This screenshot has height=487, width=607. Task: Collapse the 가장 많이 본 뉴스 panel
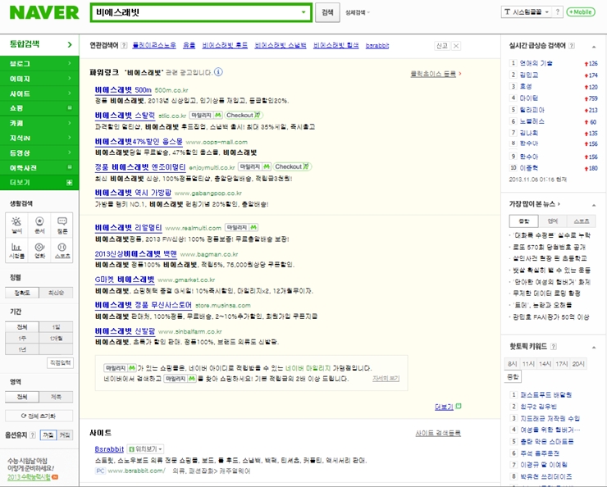click(593, 205)
